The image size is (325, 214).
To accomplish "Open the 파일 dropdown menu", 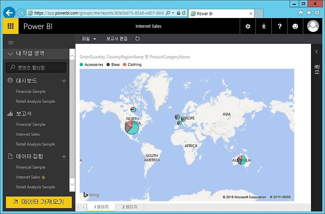I will click(89, 39).
